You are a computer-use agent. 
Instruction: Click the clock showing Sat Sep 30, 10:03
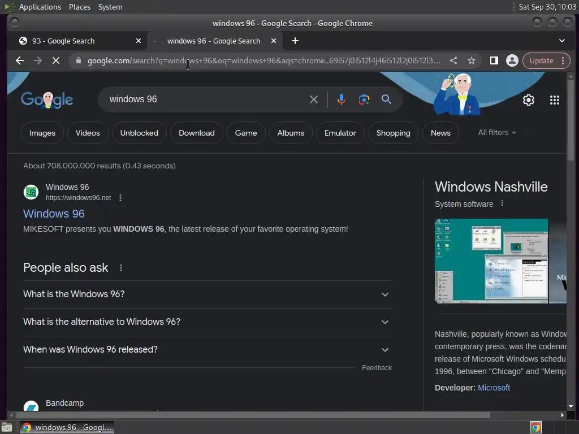547,7
